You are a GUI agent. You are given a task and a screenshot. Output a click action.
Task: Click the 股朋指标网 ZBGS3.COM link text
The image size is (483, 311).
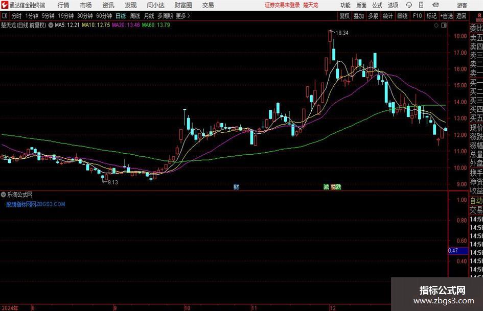(x=36, y=204)
